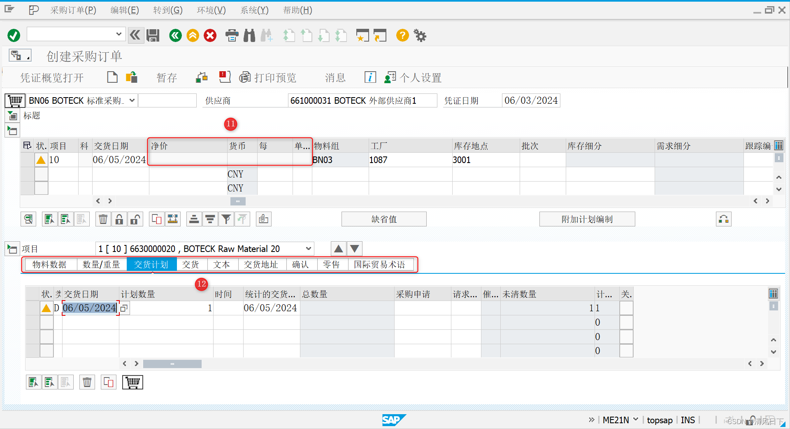Click the 缺省值 button
This screenshot has width=790, height=429.
pos(384,219)
